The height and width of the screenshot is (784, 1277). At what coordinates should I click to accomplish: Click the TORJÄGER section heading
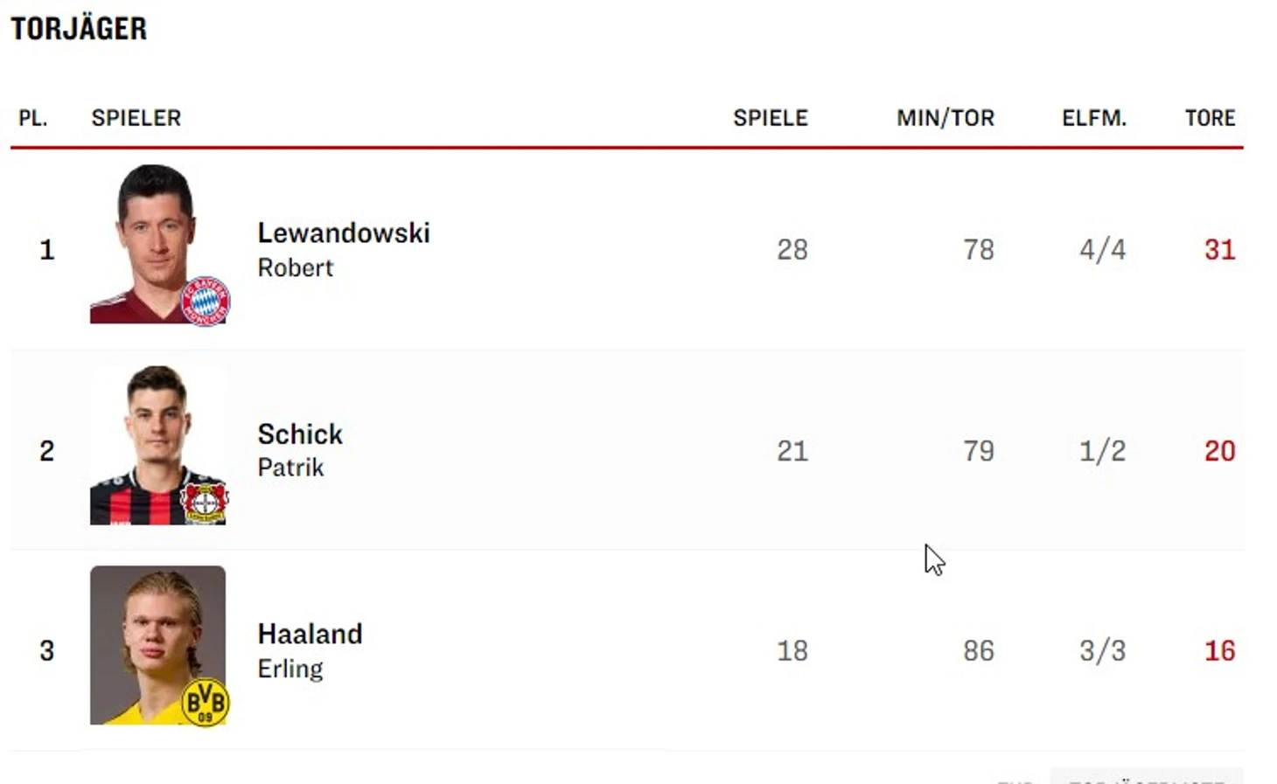pyautogui.click(x=79, y=29)
